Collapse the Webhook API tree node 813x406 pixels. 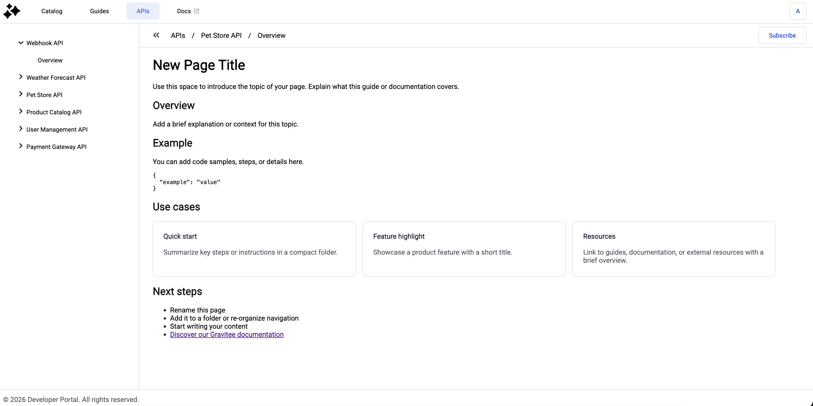coord(21,43)
